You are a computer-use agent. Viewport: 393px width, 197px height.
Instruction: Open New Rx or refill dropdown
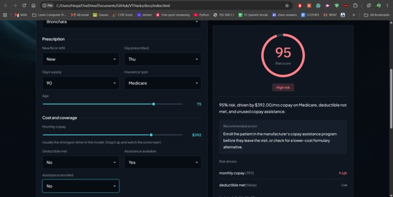click(x=81, y=59)
